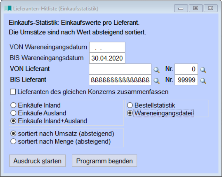
Task: Click the BIS Lieferant Nr. field with 99999
Action: [186, 80]
